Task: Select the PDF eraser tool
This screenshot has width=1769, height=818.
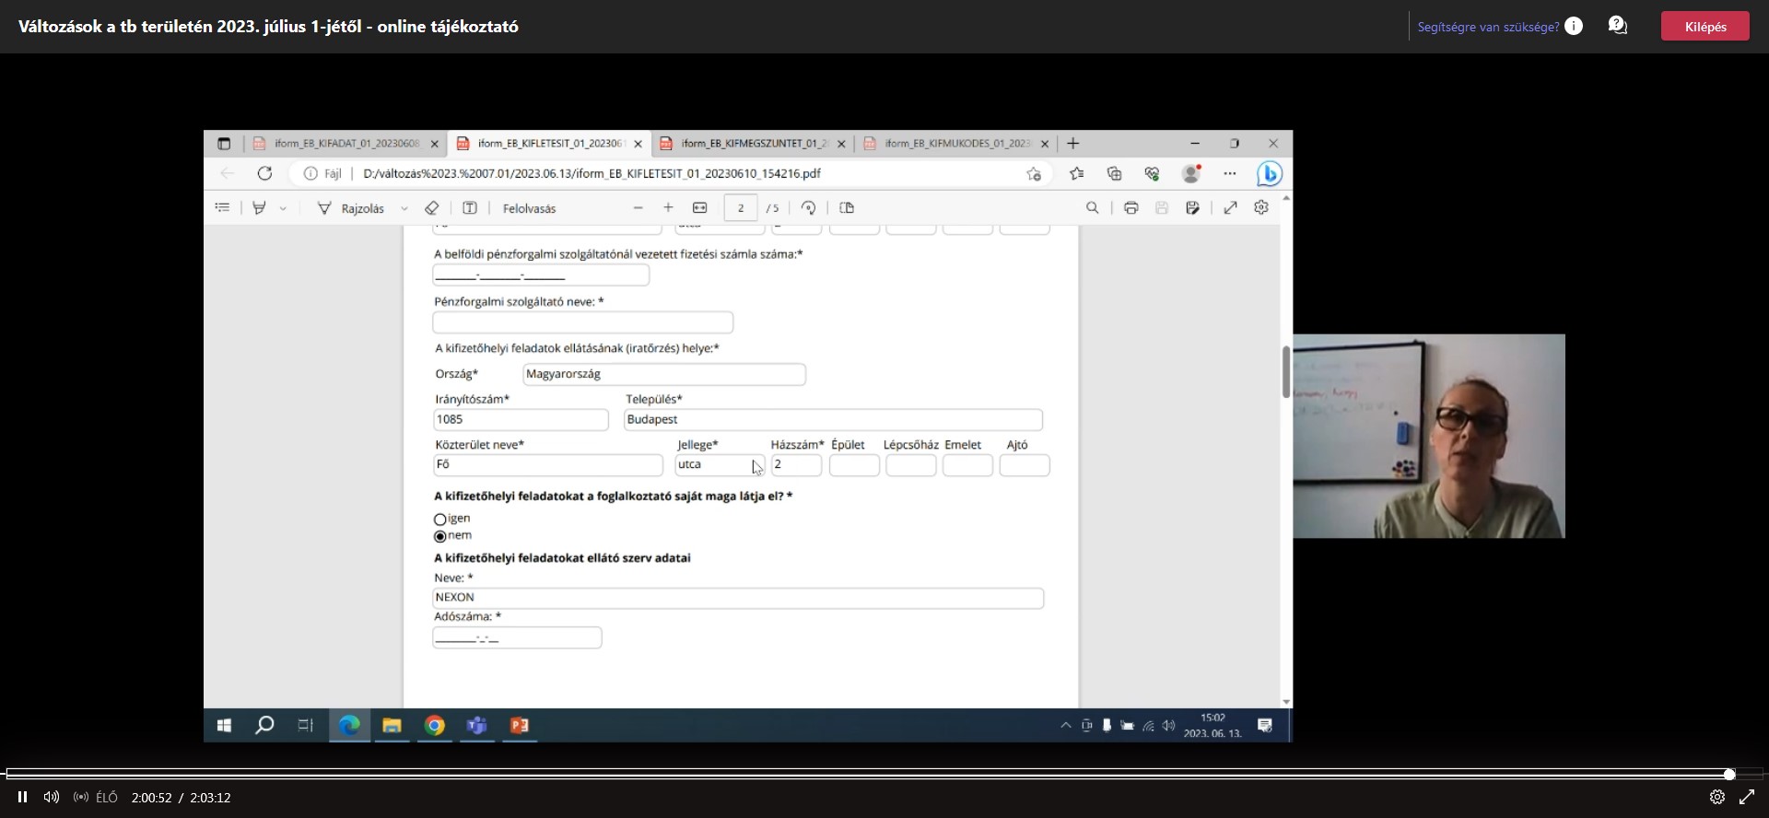Action: (x=431, y=208)
